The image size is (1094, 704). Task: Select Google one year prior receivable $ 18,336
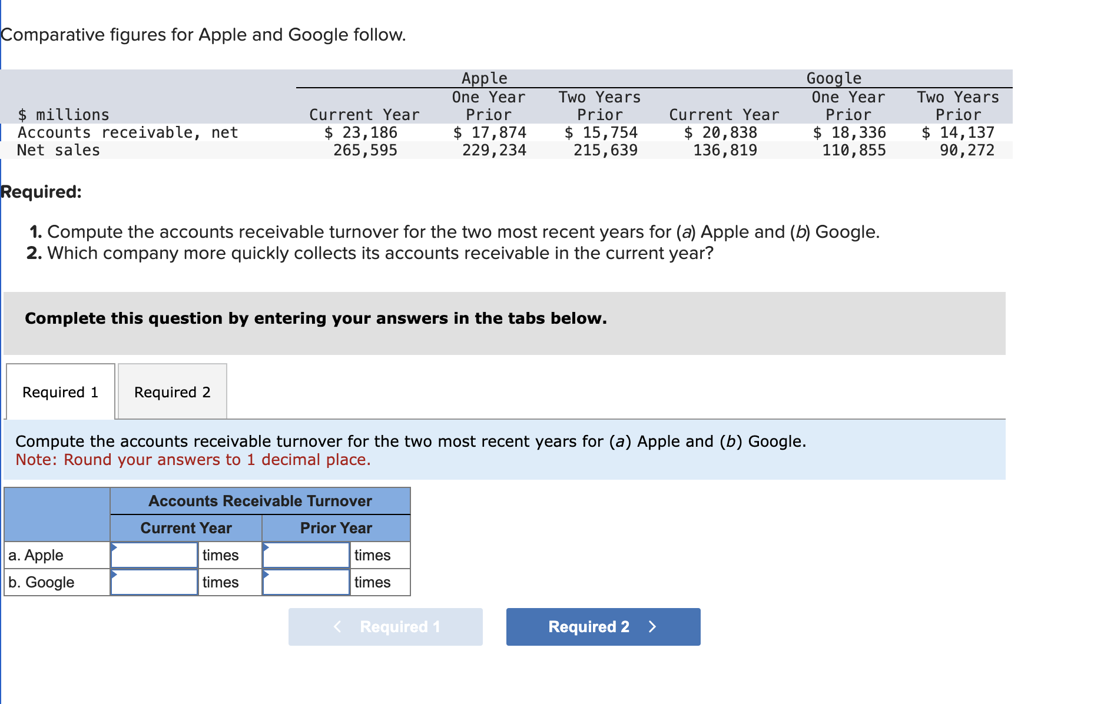pyautogui.click(x=850, y=132)
